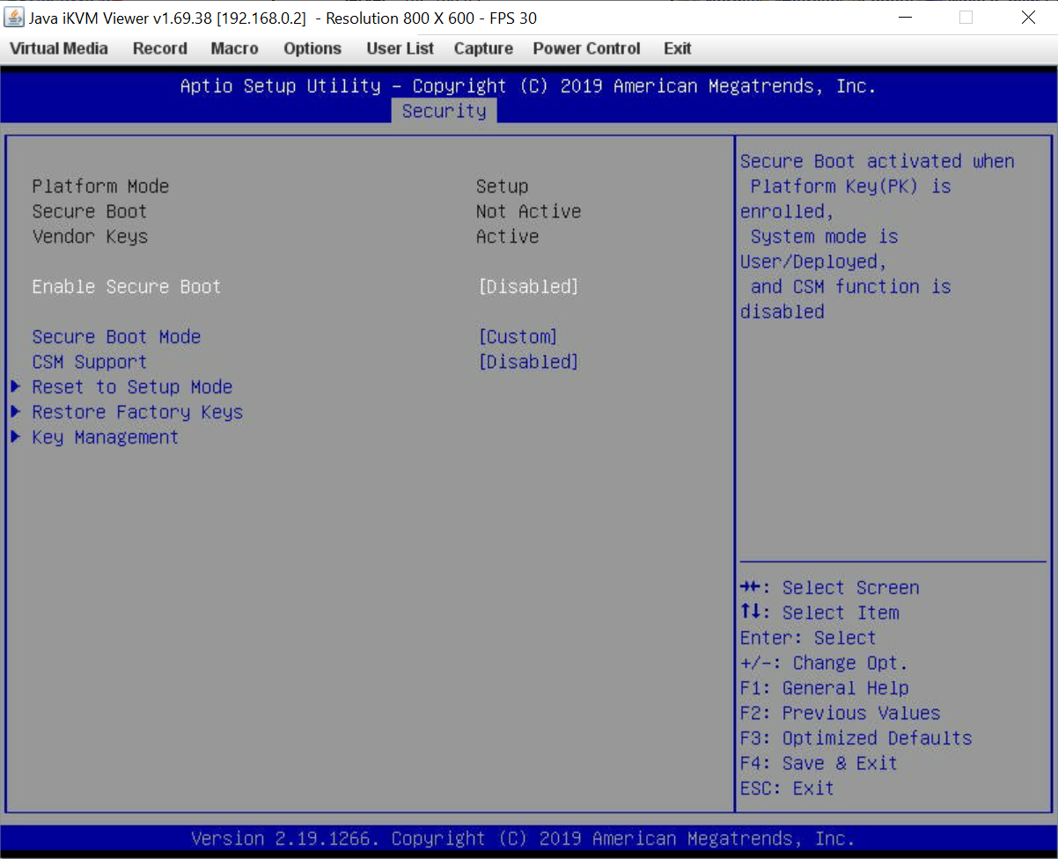Open the Reset to Setup Mode submenu
This screenshot has width=1058, height=859.
pyautogui.click(x=132, y=387)
